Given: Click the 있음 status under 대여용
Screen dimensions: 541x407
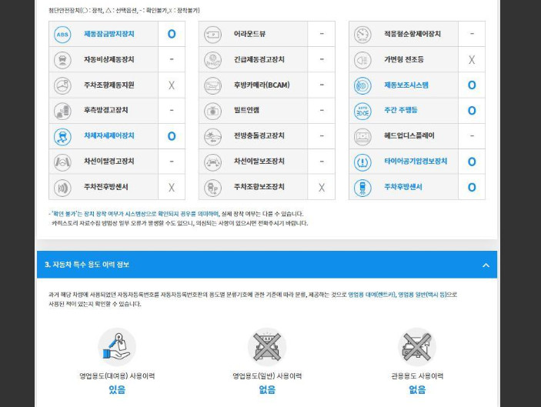Looking at the screenshot, I should 117,390.
